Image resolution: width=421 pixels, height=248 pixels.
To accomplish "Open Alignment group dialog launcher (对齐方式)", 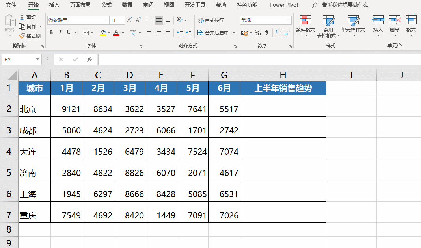I will 235,47.
